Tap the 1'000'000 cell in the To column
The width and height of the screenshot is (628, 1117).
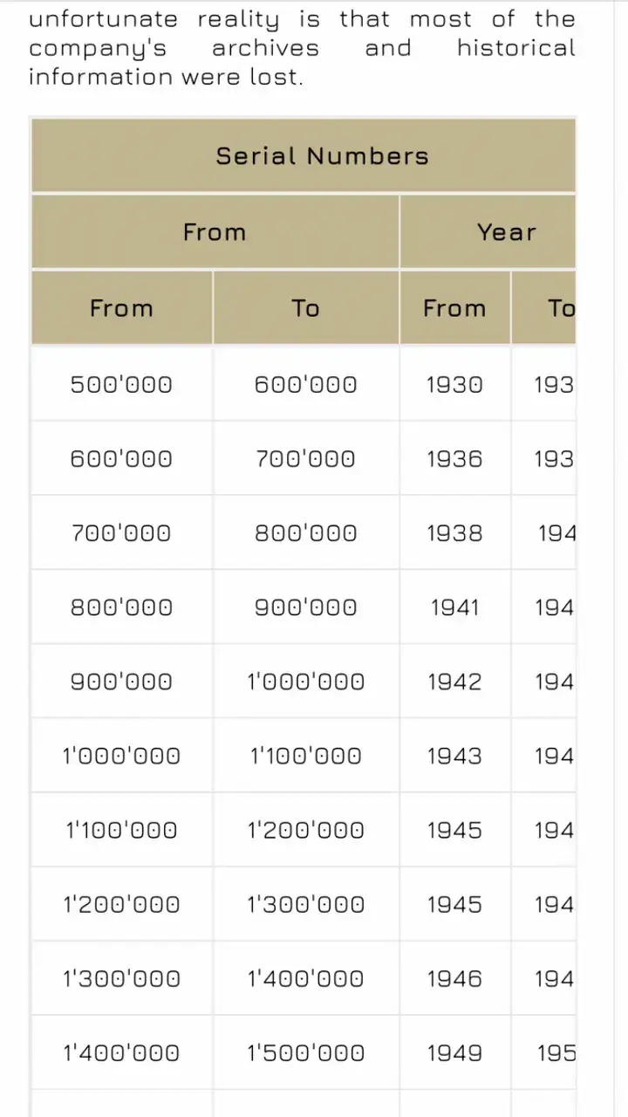[x=306, y=682]
